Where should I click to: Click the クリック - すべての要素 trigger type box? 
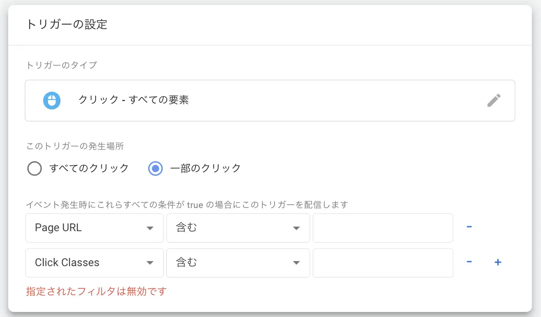click(270, 101)
